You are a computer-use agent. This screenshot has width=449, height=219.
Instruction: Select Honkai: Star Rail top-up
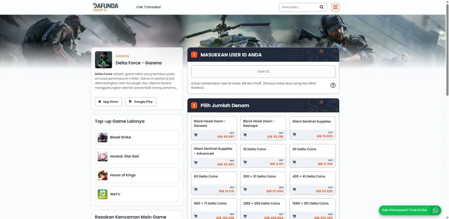(137, 156)
